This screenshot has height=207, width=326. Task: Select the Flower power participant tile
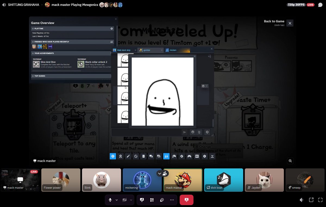point(61,180)
